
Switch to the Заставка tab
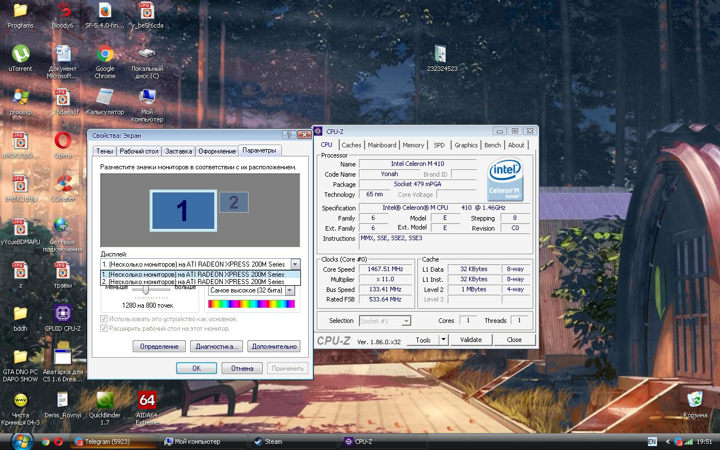[179, 151]
